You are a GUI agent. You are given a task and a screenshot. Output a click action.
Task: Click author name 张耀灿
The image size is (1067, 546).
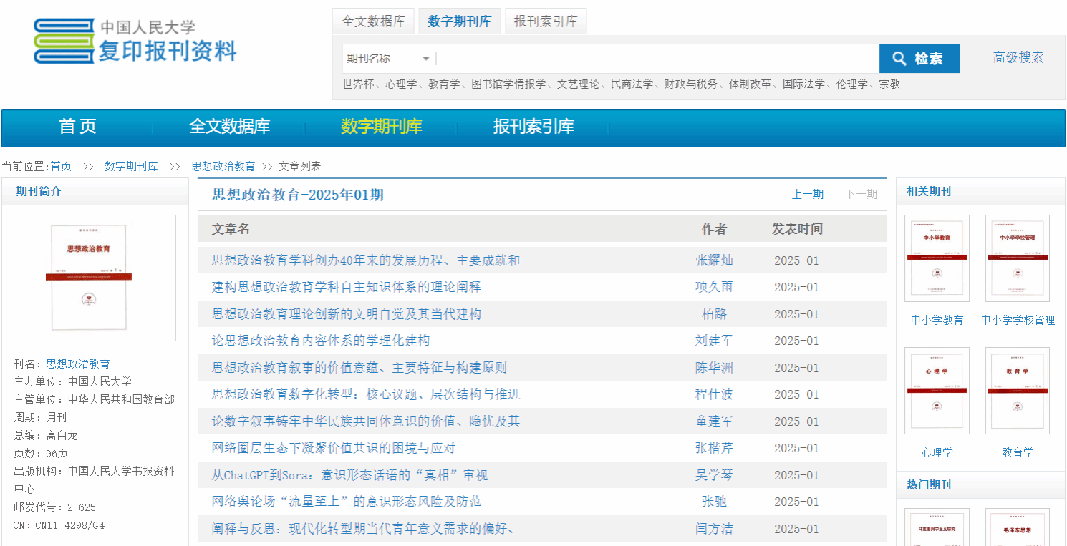pyautogui.click(x=714, y=260)
